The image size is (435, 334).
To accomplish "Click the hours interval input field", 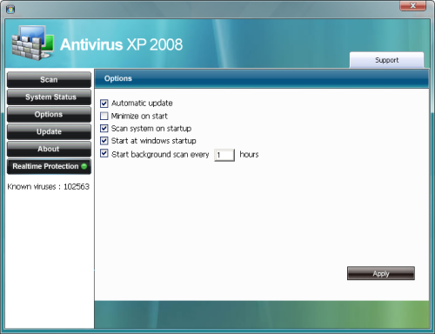I will tap(224, 155).
